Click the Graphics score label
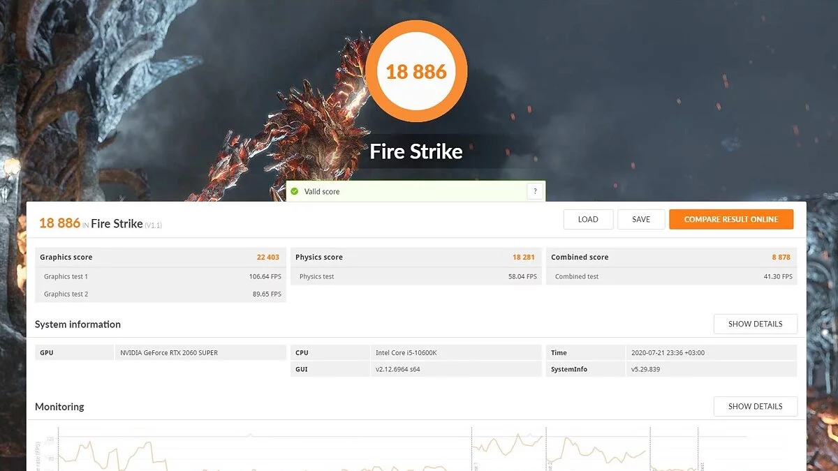Screen dimensions: 838x471 66,257
